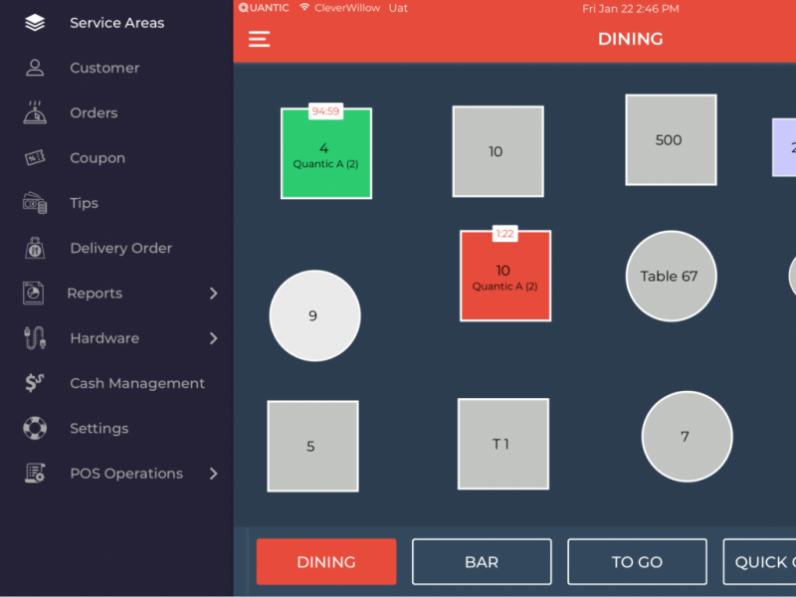Click the Cash Management dollar icon

pos(34,383)
